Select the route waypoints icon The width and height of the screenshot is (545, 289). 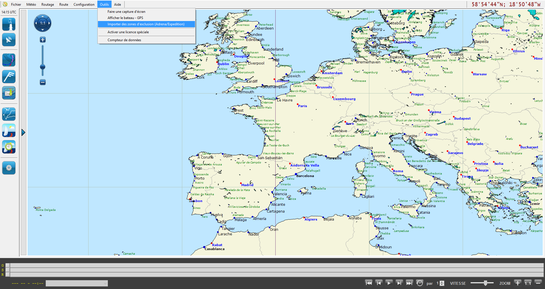(9, 114)
